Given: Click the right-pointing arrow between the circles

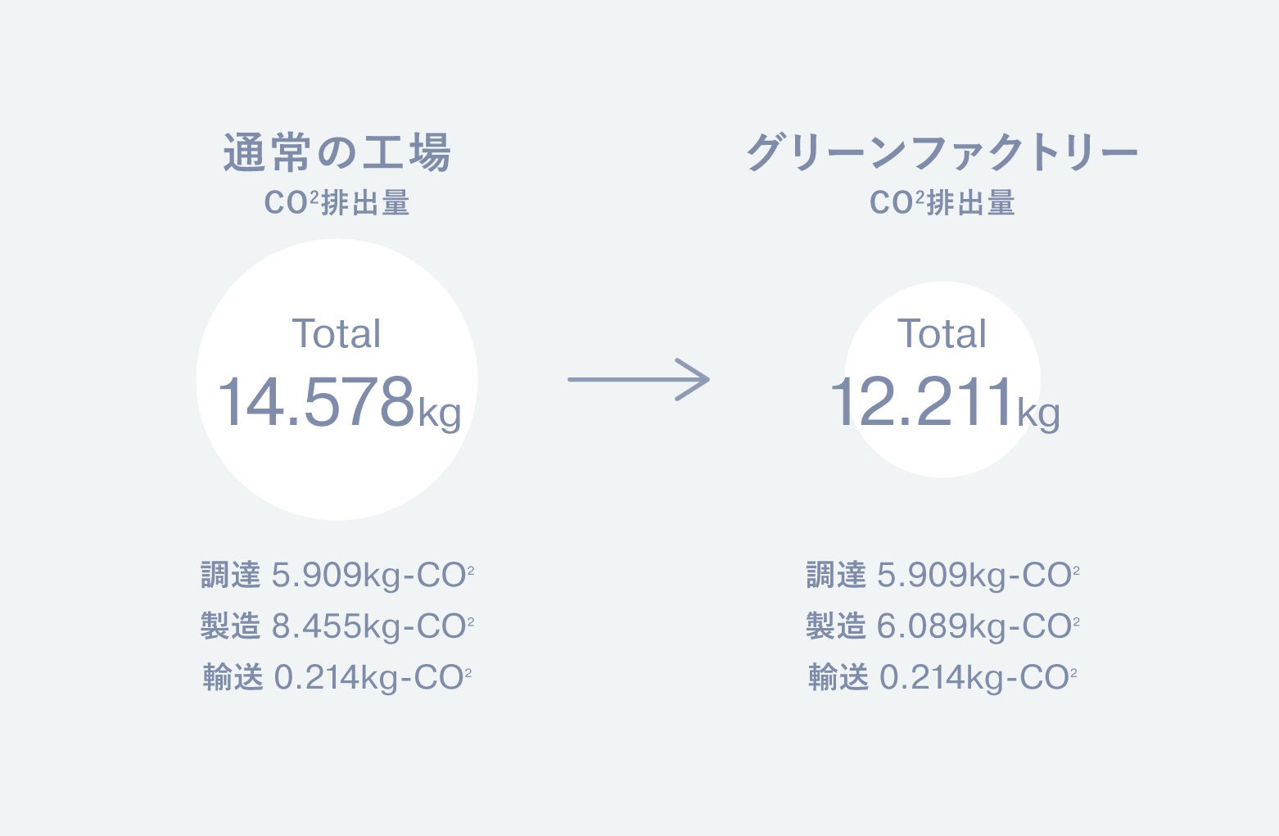Looking at the screenshot, I should [x=639, y=379].
